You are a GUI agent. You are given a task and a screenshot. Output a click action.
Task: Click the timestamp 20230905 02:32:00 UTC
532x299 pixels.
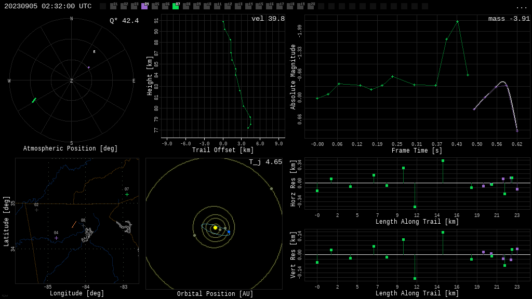coord(48,6)
